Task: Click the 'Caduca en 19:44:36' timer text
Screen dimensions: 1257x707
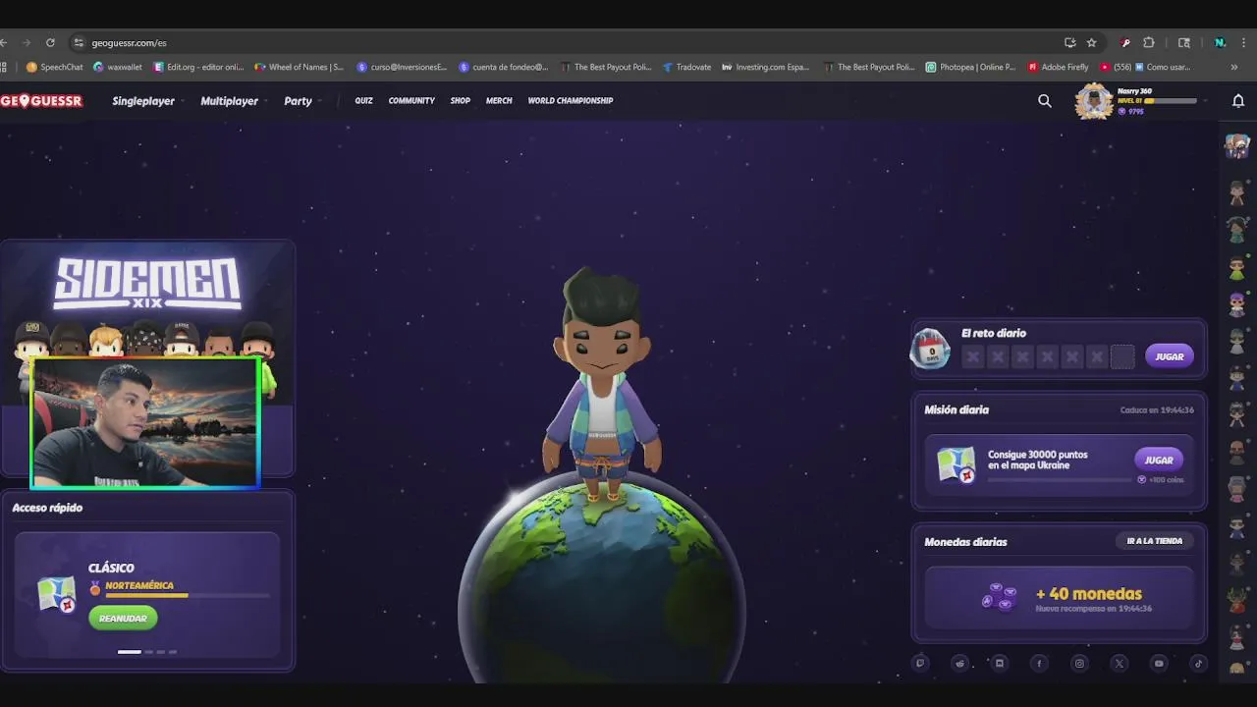Action: (1157, 409)
